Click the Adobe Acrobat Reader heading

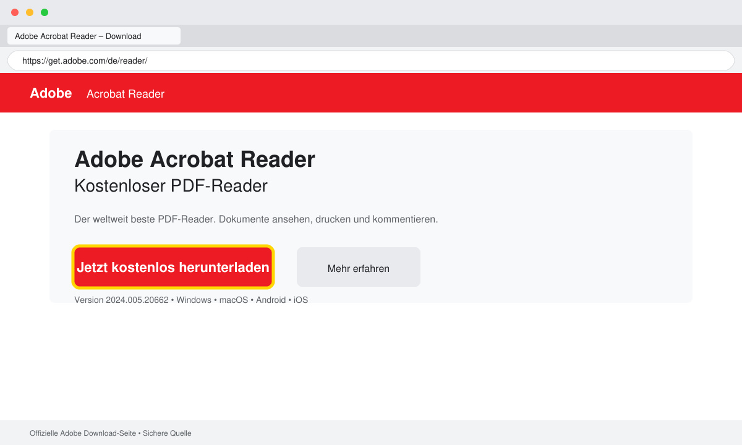pos(195,159)
